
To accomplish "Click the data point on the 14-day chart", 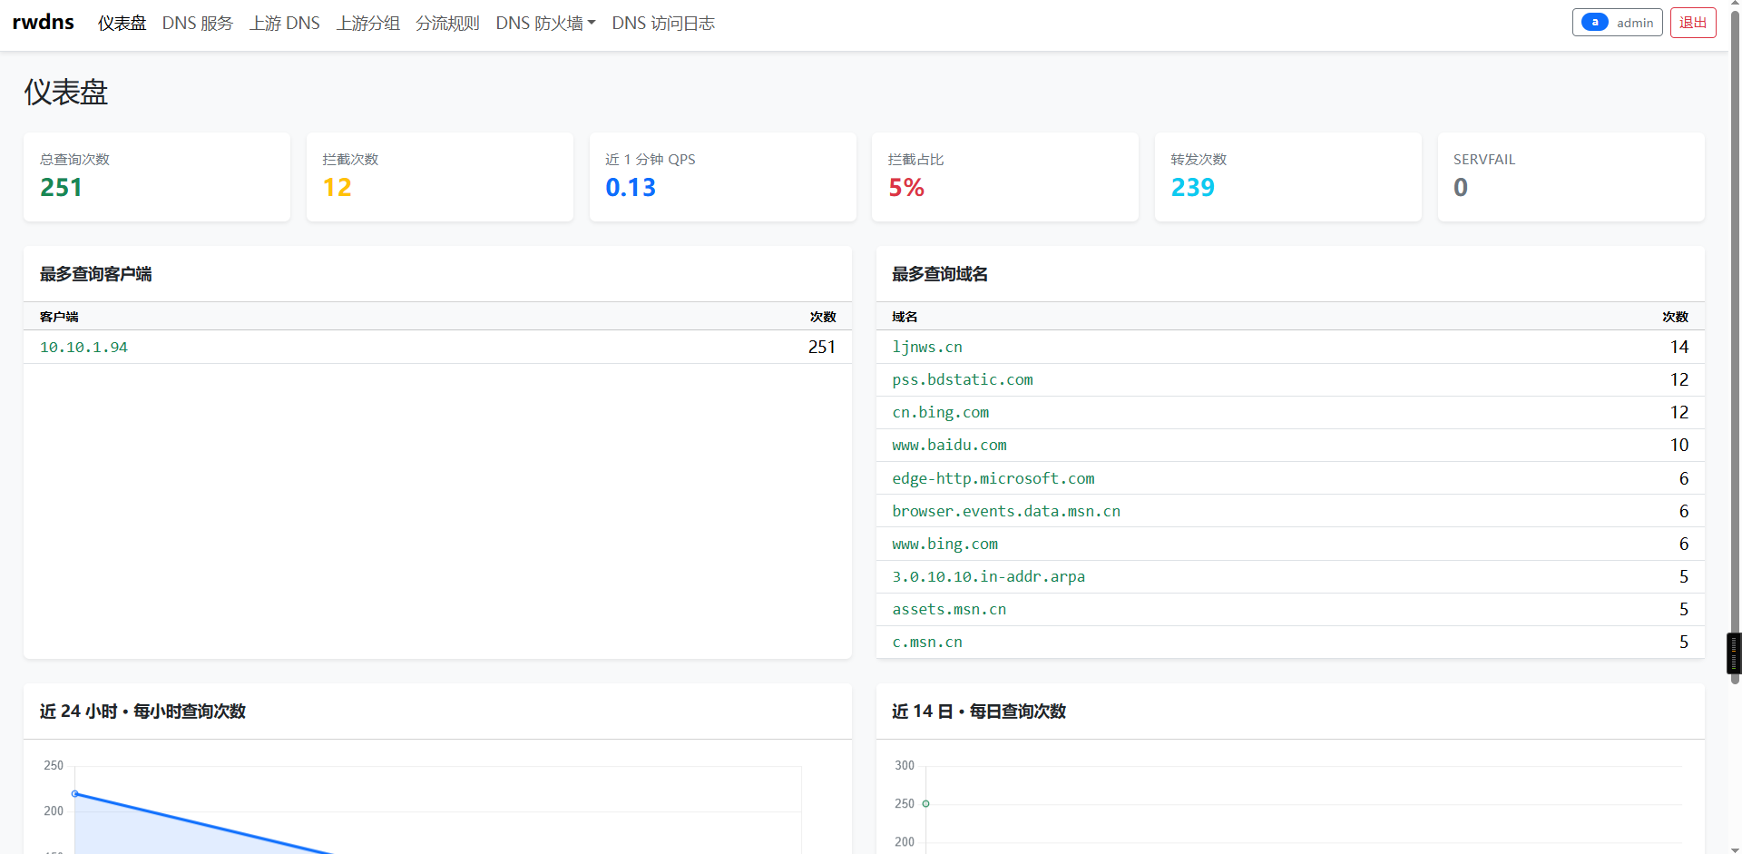I will click(x=925, y=803).
